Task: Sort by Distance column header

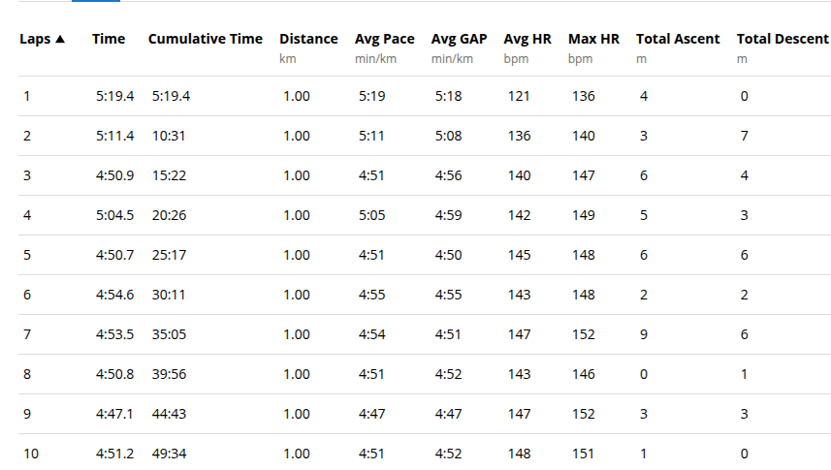Action: tap(308, 39)
